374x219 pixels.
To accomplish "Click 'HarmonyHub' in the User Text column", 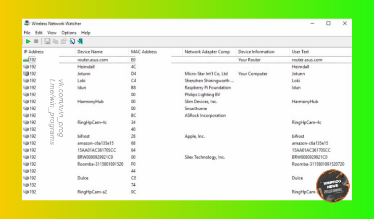I will point(305,101).
